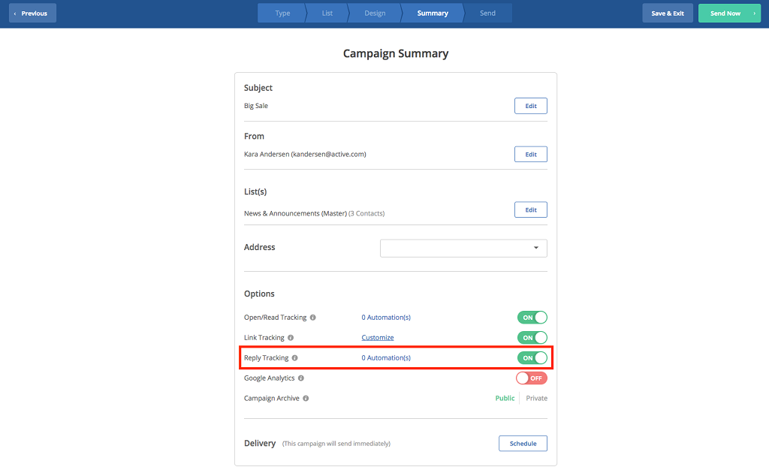Edit the campaign subject
The height and width of the screenshot is (473, 769).
530,106
